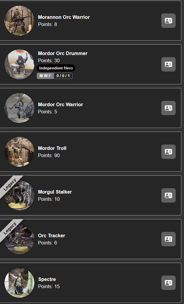The image size is (184, 304).
Task: Select the Orc Tracker unit name
Action: click(x=51, y=235)
